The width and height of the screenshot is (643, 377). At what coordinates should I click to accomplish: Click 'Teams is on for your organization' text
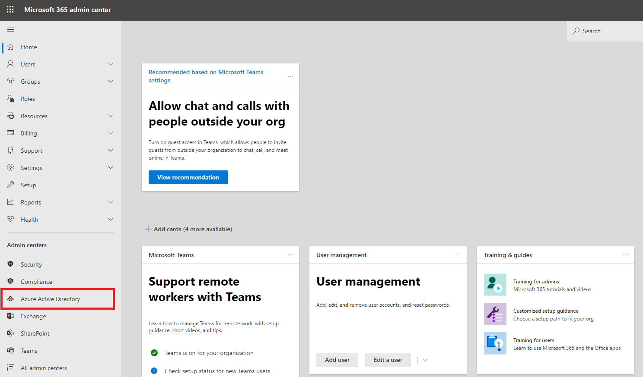pos(209,353)
